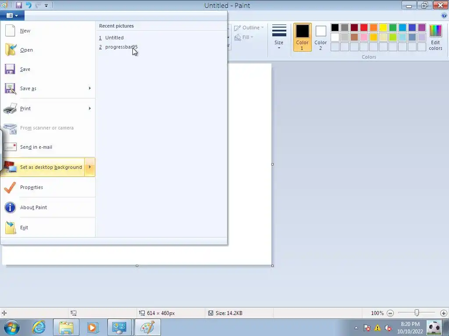Click the About Paint info icon
The width and height of the screenshot is (449, 336).
(10, 207)
